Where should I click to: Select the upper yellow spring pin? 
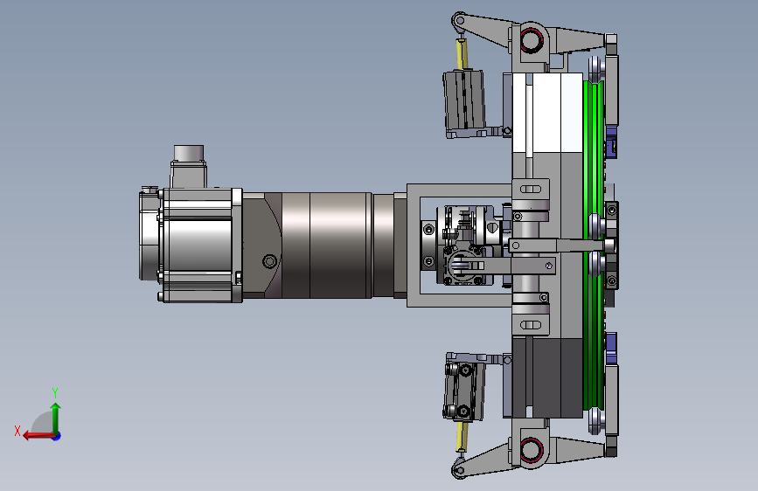(462, 54)
